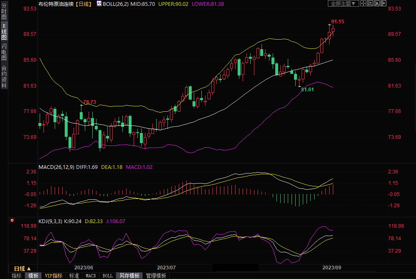Select the K线图 side tab
This screenshot has width=416, height=279.
click(x=4, y=31)
